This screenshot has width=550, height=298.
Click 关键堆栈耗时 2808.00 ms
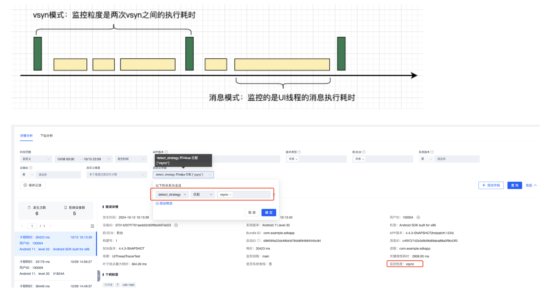421,256
